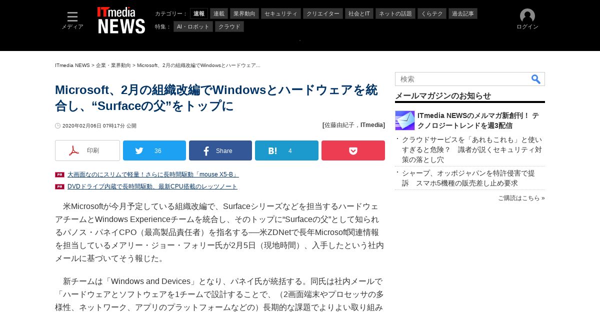Click the Twitter share count 36
The width and height of the screenshot is (600, 315).
(x=158, y=151)
